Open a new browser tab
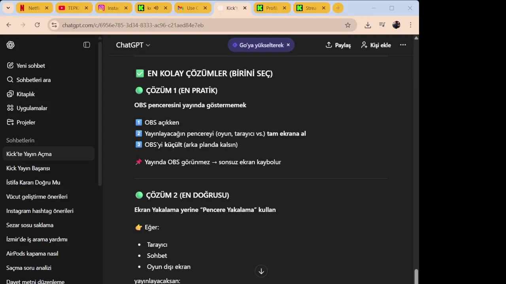This screenshot has width=506, height=284. 338,8
